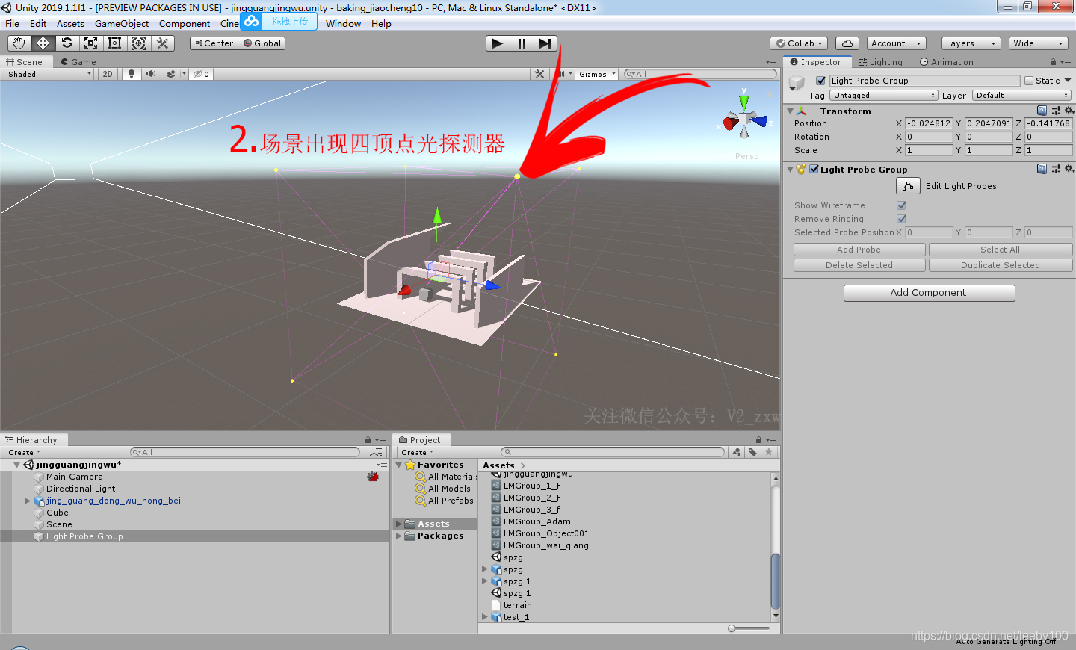Click the object name field Light Probe Group
This screenshot has height=650, width=1076.
point(924,81)
